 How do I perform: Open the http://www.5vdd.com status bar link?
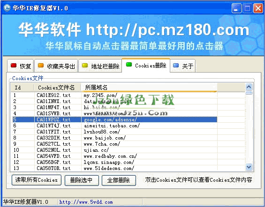click(86, 202)
